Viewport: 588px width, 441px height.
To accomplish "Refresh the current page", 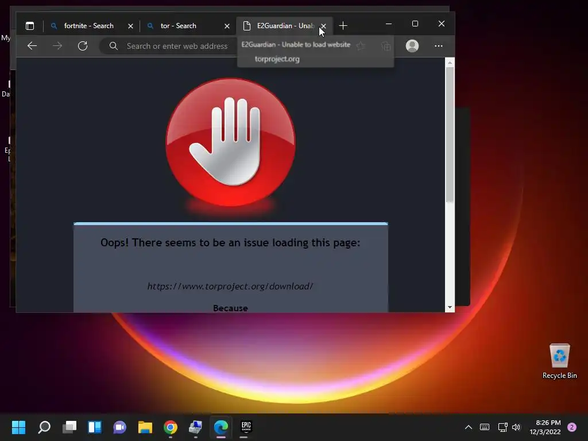I will point(83,46).
